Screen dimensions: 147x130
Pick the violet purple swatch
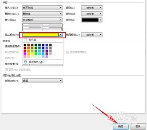click(47, 51)
